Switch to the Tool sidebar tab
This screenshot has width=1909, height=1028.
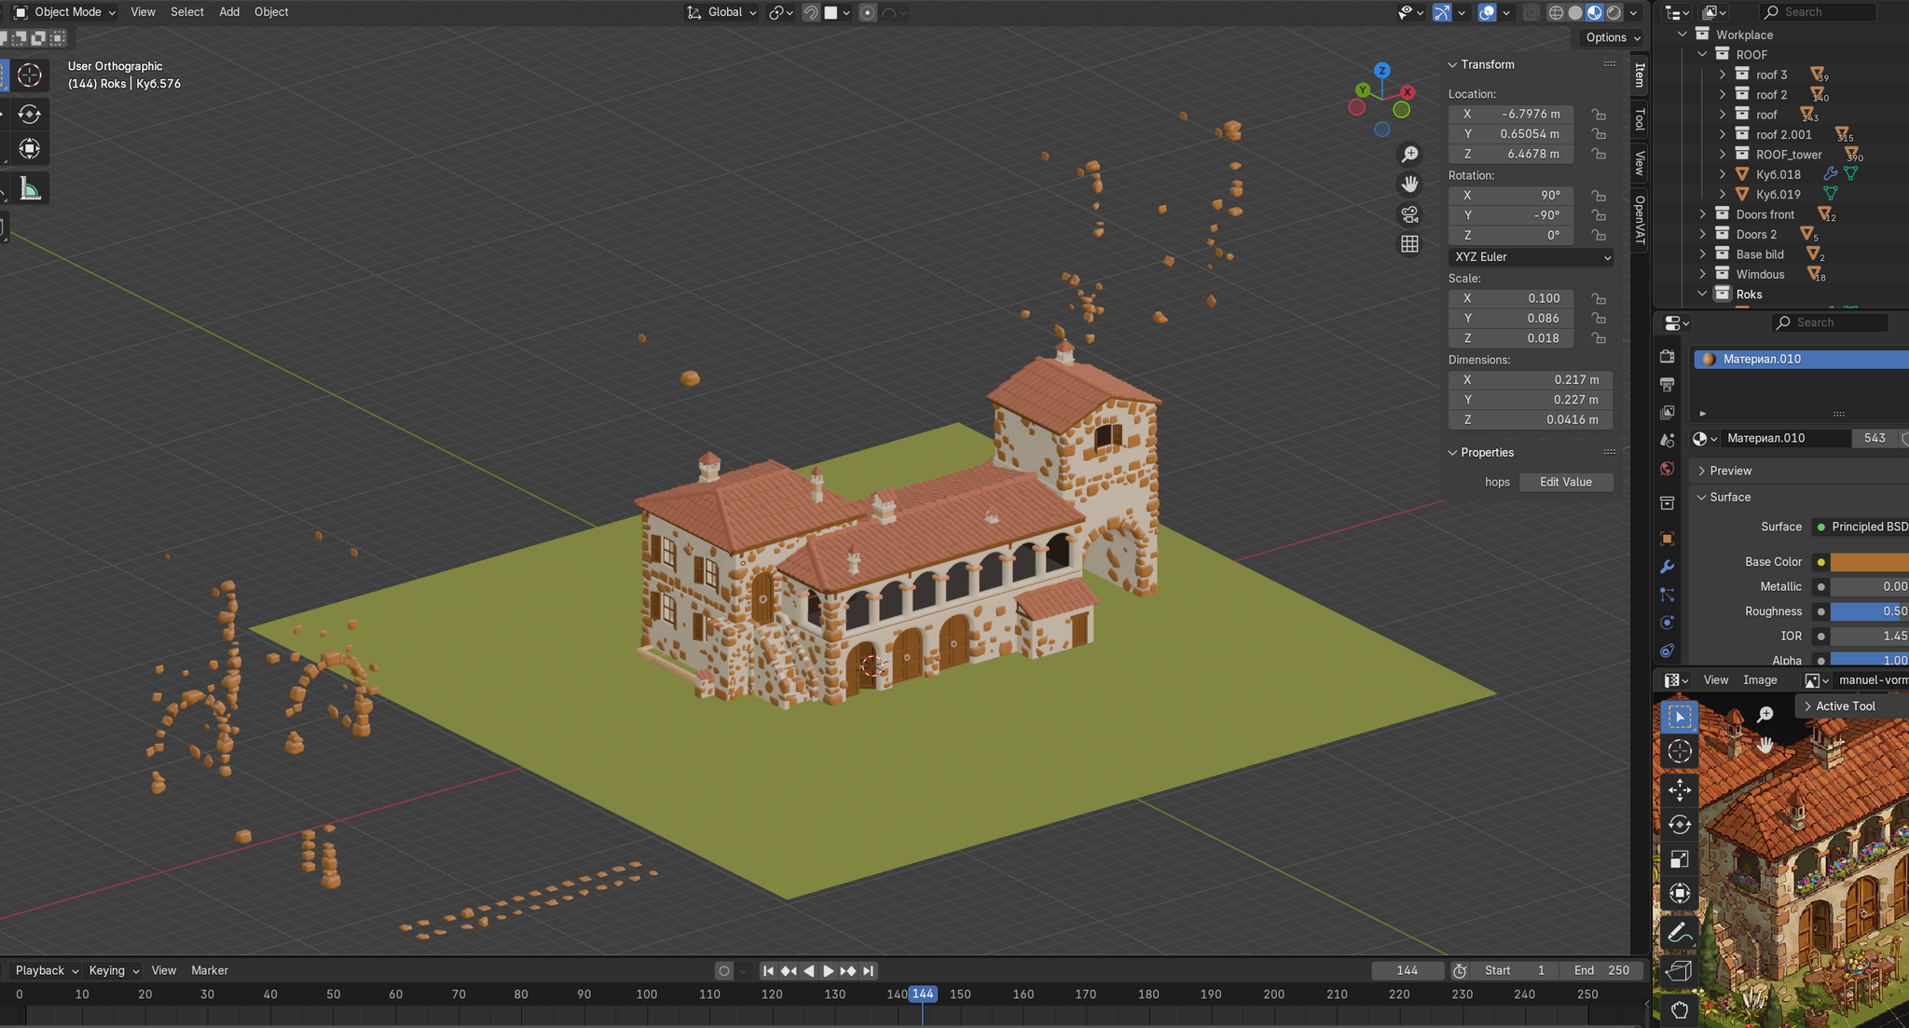[x=1640, y=119]
